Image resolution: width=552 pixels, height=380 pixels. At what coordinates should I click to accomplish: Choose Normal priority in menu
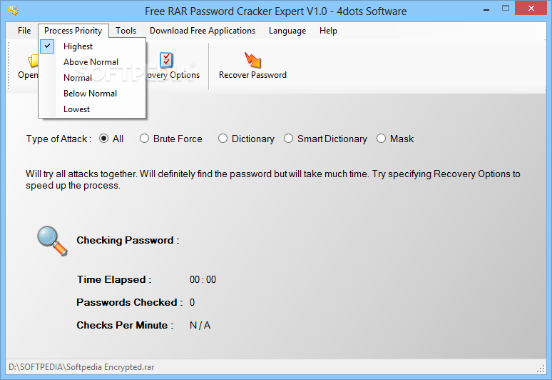(92, 78)
